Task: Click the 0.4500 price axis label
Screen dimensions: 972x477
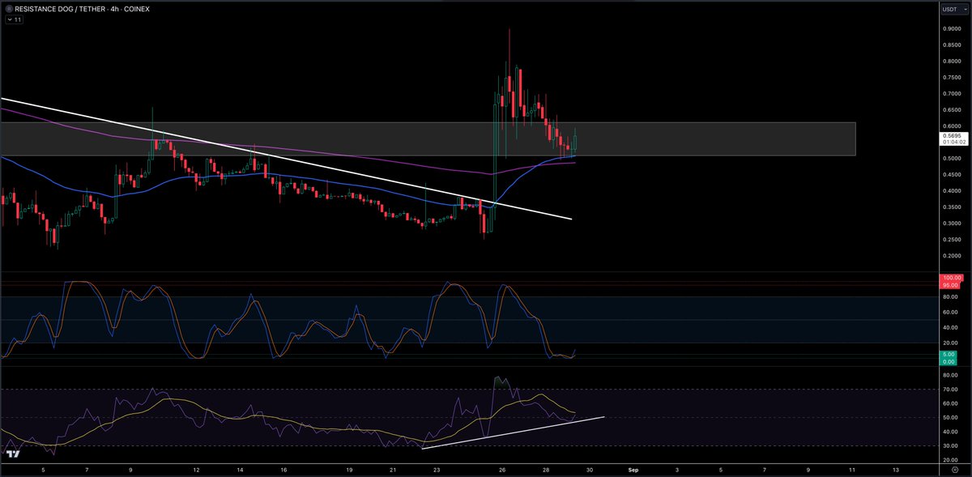Action: click(x=950, y=174)
